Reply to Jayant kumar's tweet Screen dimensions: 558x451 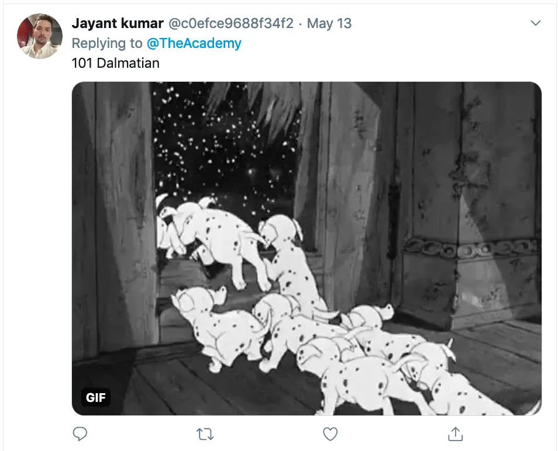click(80, 434)
